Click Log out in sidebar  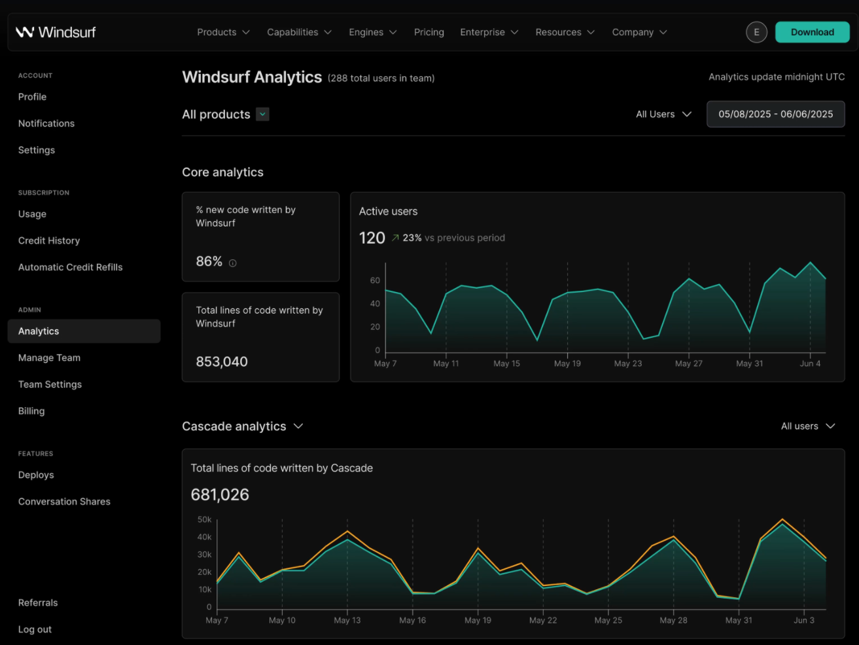point(35,629)
